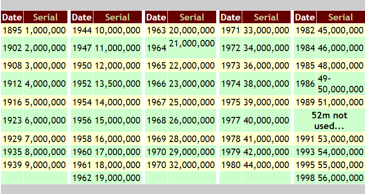
Task: Click the 44,000,000 serial cell
Action: 266,165
